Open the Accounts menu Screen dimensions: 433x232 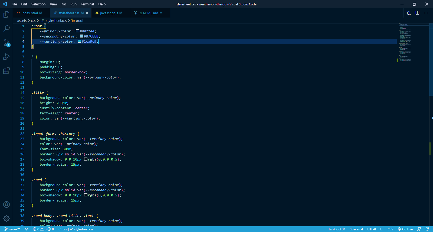[x=6, y=204]
